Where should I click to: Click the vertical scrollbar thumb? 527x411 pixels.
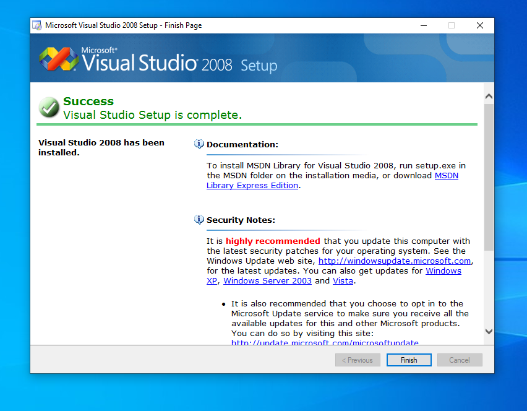pyautogui.click(x=489, y=177)
